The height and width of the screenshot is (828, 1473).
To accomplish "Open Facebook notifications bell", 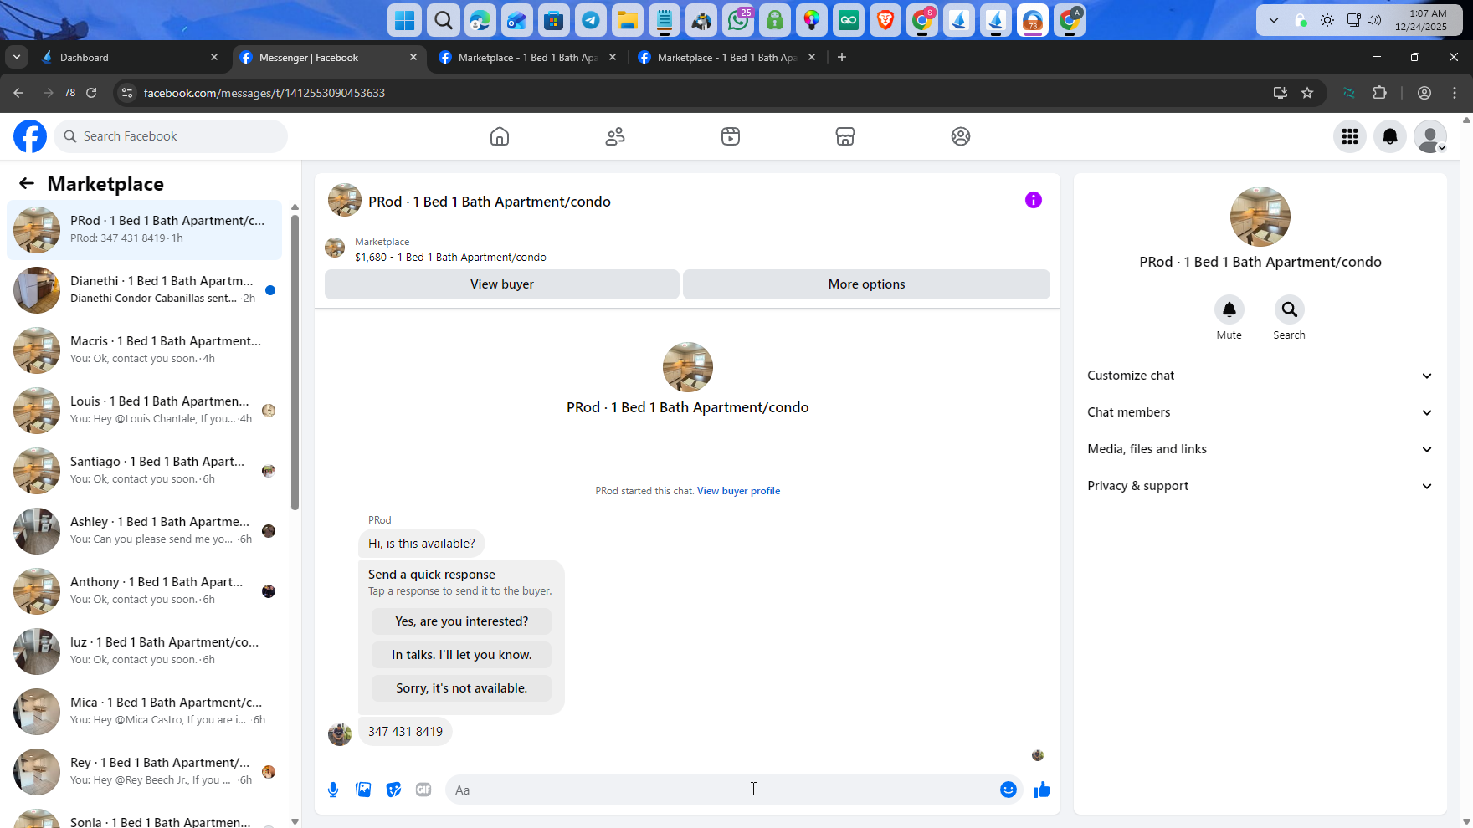I will coord(1390,136).
